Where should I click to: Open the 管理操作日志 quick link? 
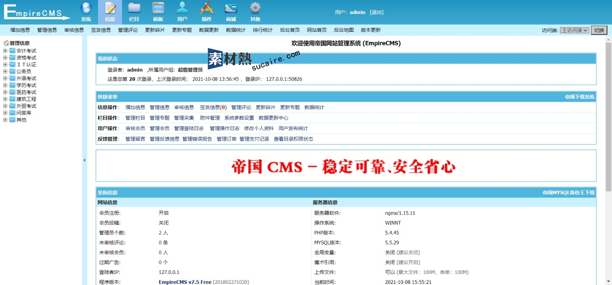pyautogui.click(x=225, y=128)
